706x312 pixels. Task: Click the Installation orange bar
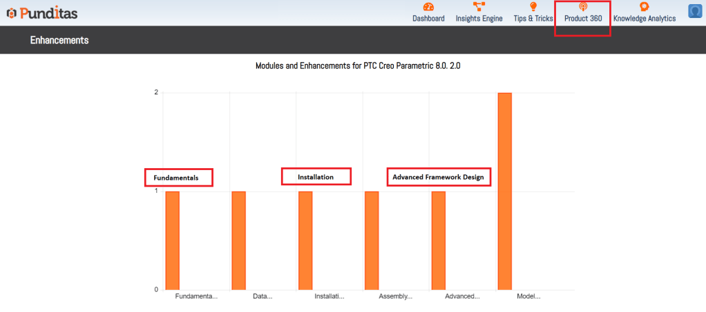tap(305, 240)
